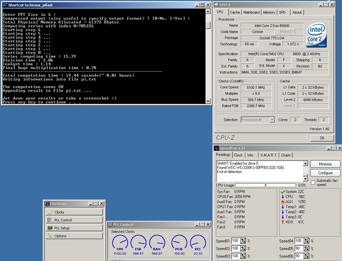Switch to SpeedFan Clock tab

click(238, 155)
